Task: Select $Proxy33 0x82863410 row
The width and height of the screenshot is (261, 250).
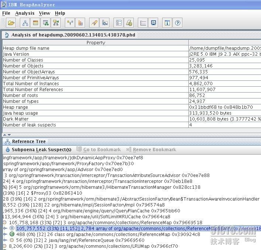Action: (42, 193)
